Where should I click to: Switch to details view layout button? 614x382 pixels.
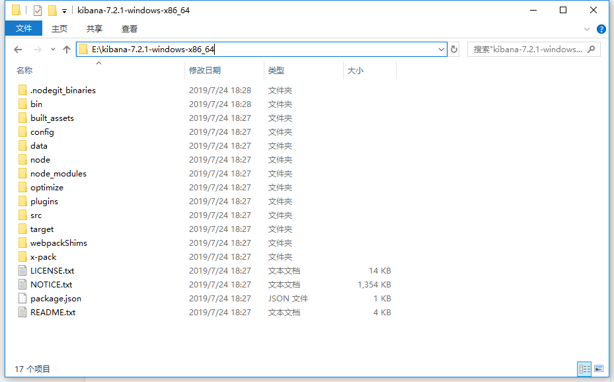point(585,369)
